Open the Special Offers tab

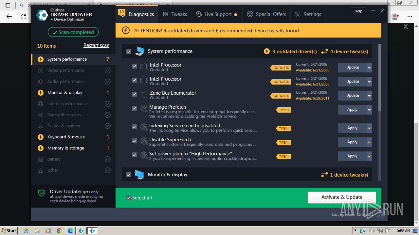(x=266, y=14)
